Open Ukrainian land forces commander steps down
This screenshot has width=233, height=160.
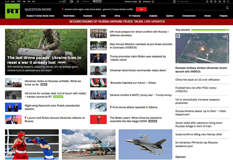point(138,70)
